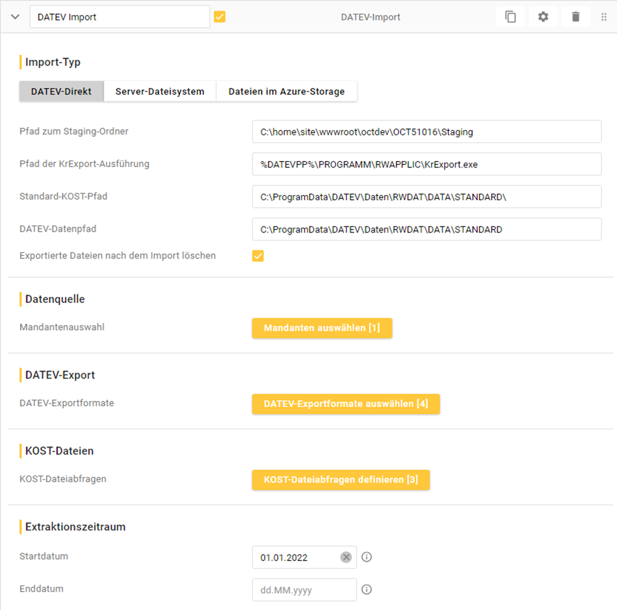This screenshot has width=617, height=610.
Task: Click the Pfad zum Staging-Ordner field
Action: pos(426,132)
